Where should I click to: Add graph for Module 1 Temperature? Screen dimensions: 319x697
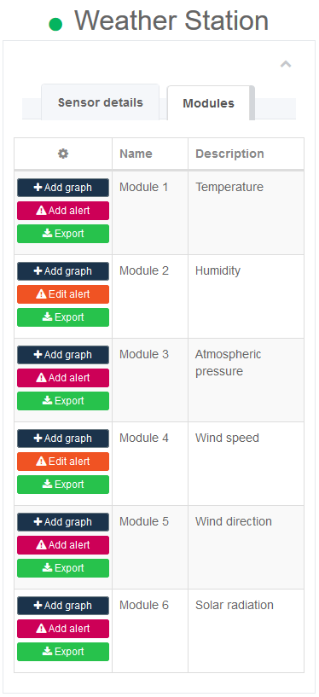63,188
